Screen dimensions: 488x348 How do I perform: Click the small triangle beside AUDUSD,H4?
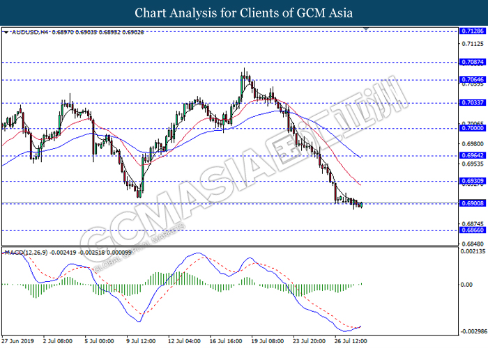(x=6, y=32)
